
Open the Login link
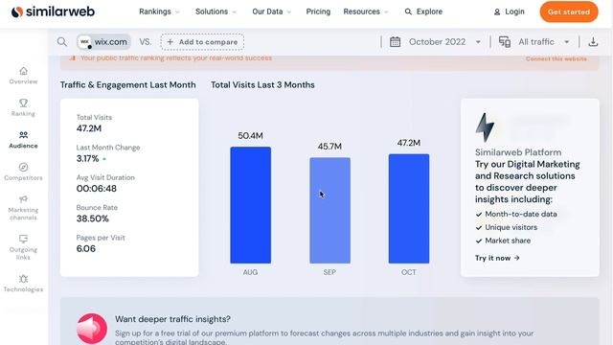509,11
